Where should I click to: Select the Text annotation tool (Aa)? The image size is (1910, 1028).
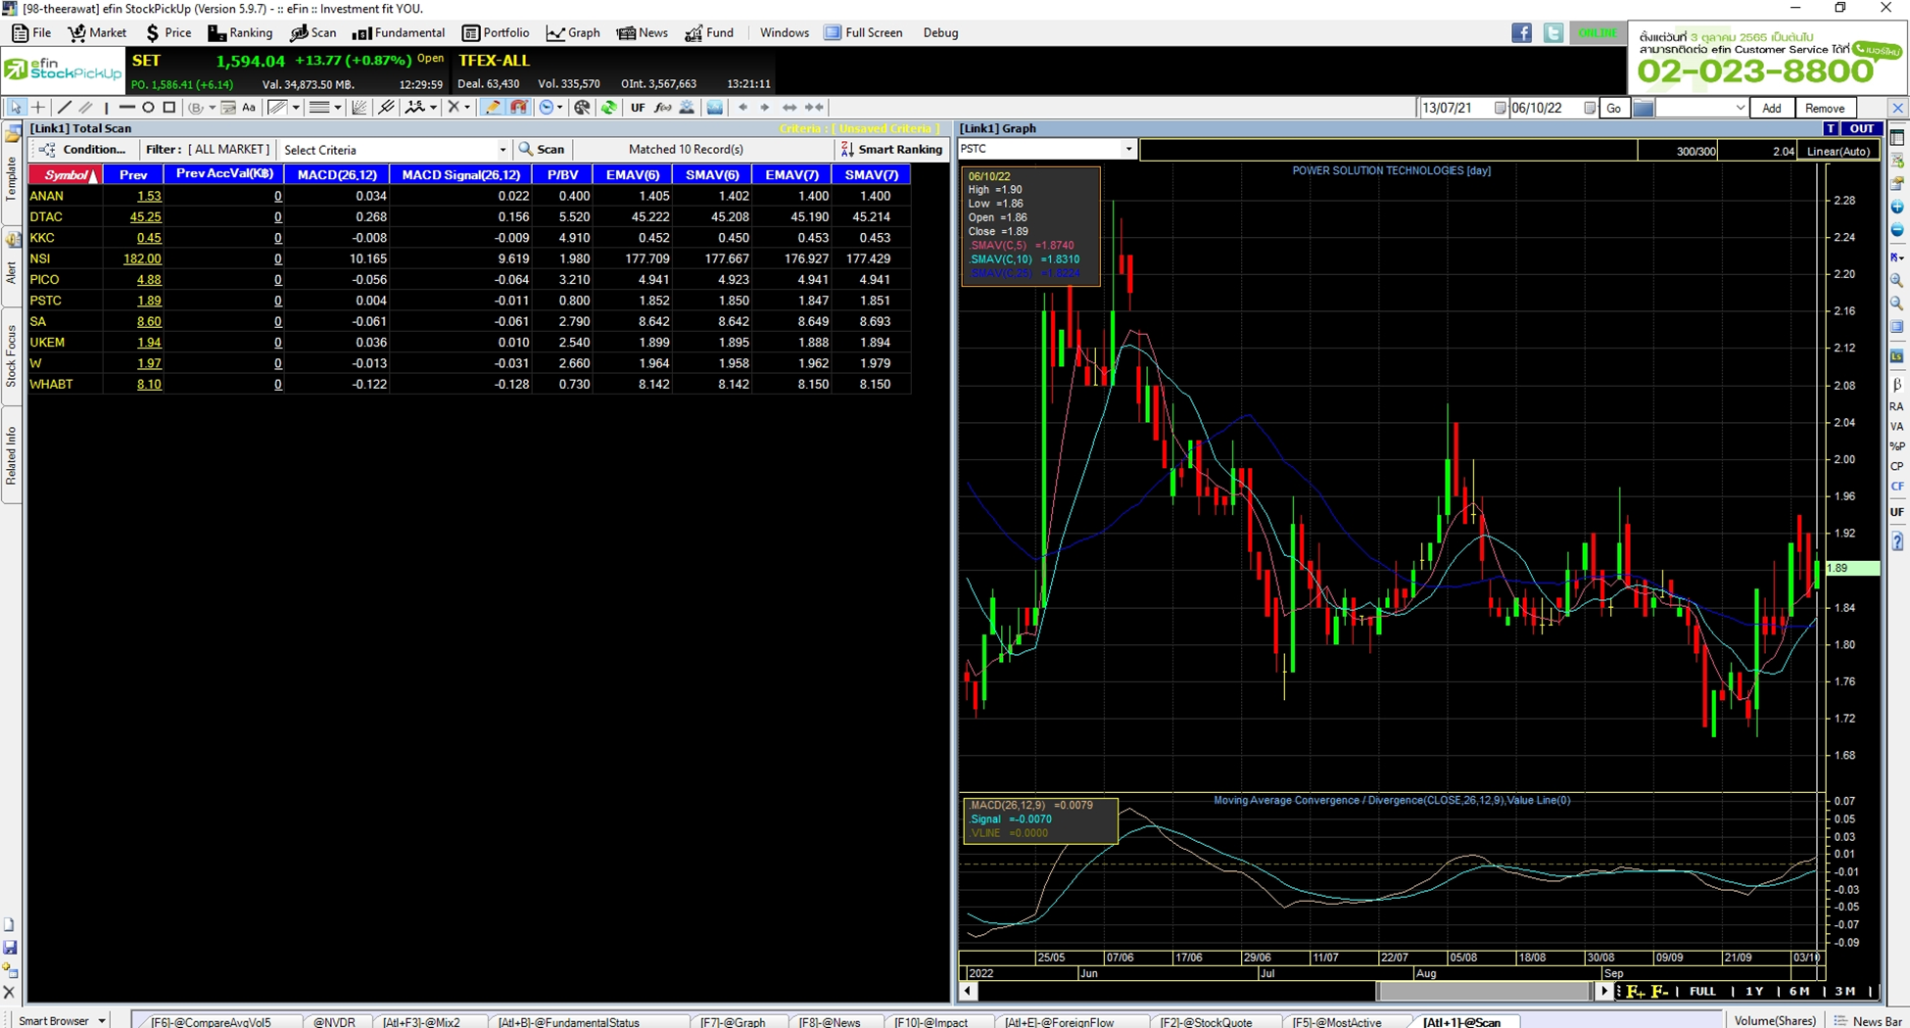point(250,108)
